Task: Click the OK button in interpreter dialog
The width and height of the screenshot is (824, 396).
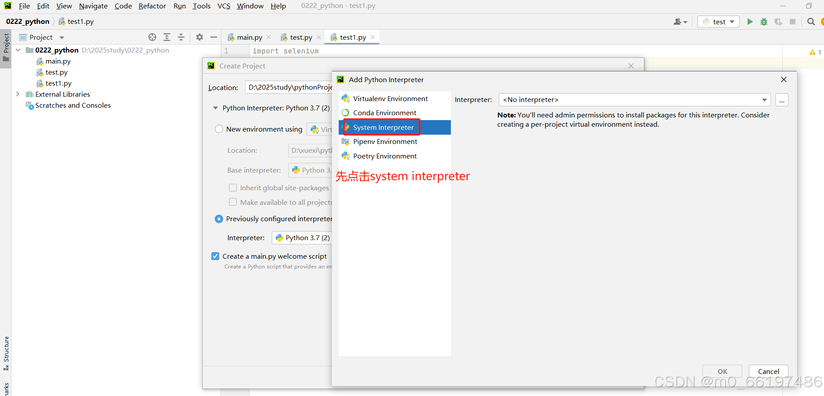Action: click(722, 371)
